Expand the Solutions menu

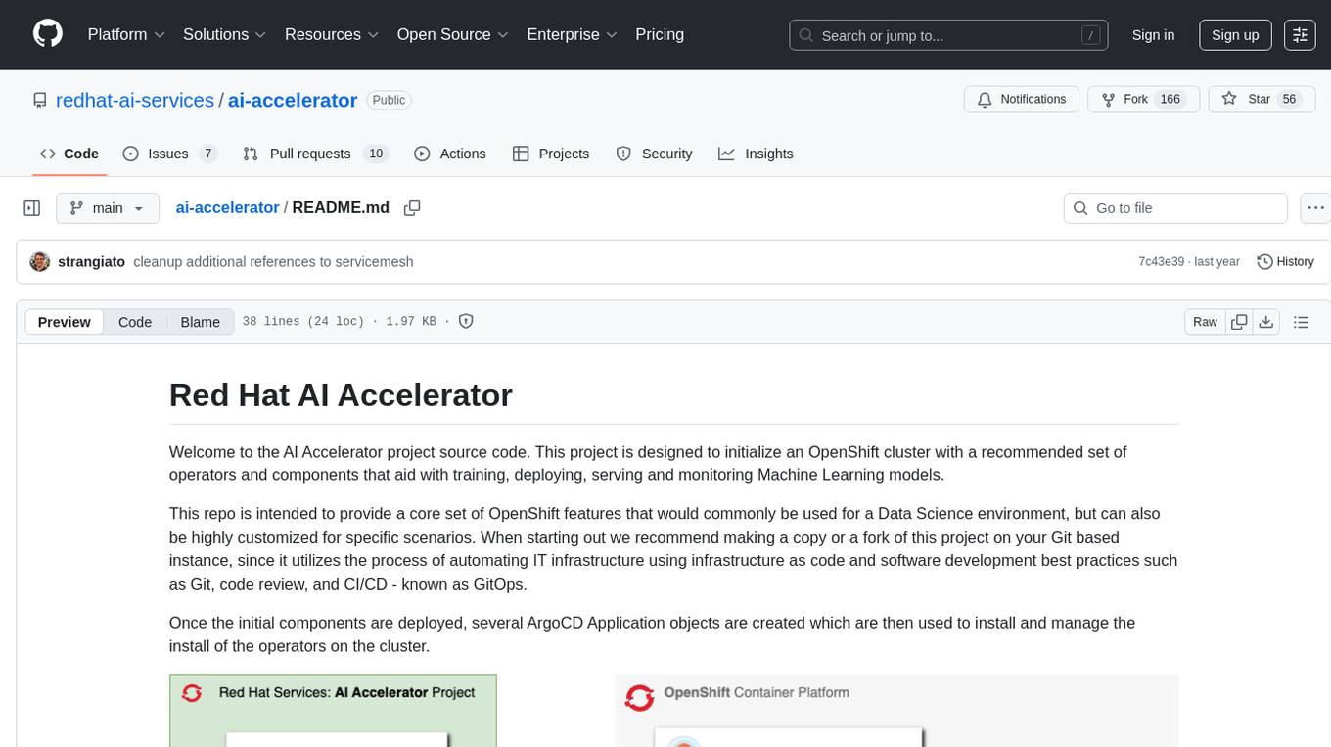[x=225, y=34]
